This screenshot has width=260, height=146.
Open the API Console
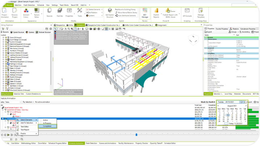187,13
